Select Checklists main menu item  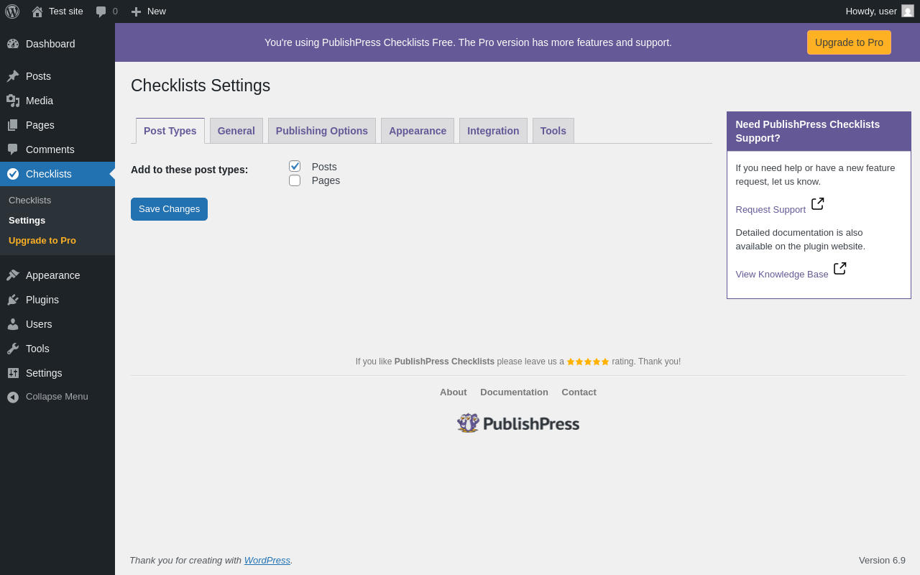(x=57, y=174)
